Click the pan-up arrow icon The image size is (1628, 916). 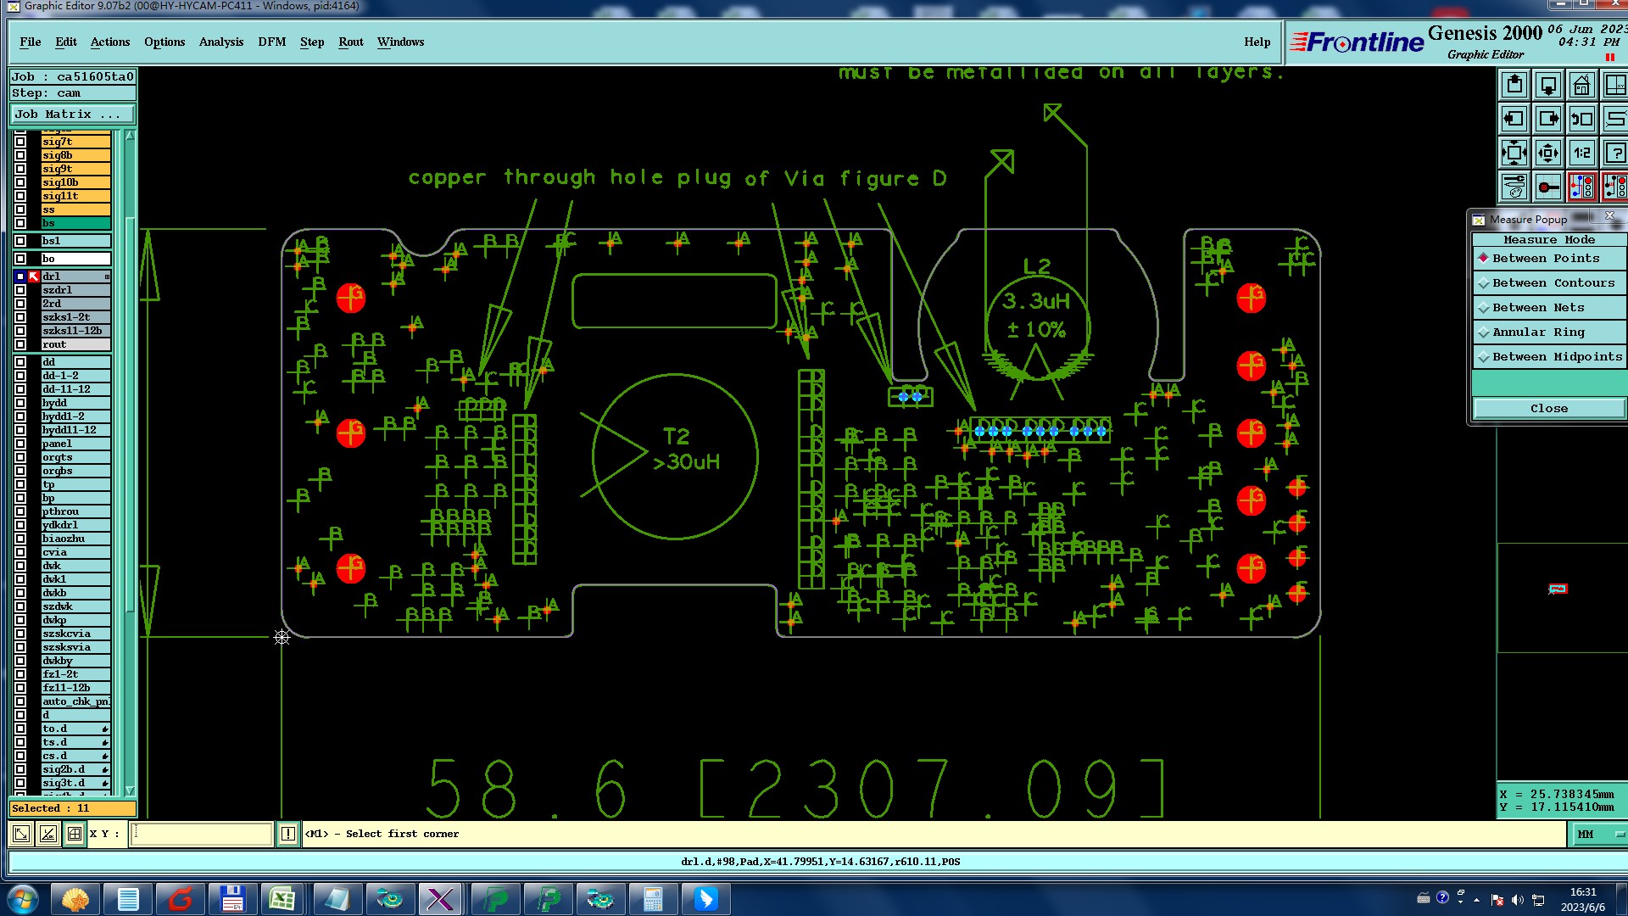pos(1514,85)
